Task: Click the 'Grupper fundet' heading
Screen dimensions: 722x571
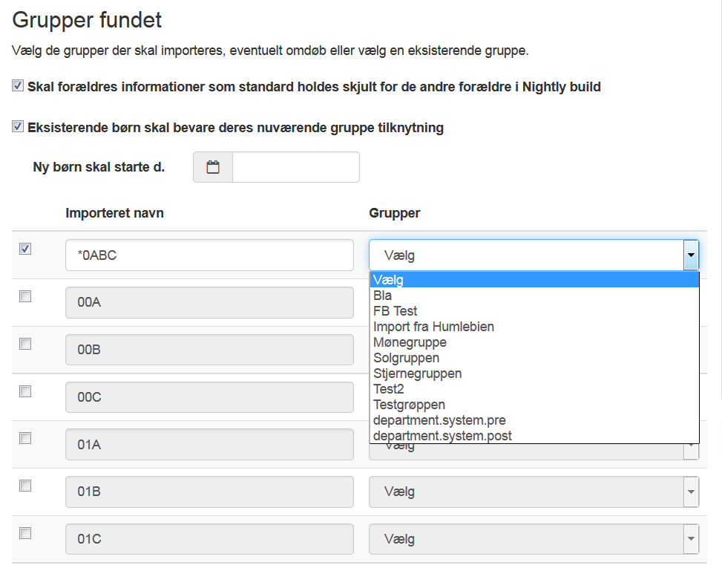Action: coord(87,20)
